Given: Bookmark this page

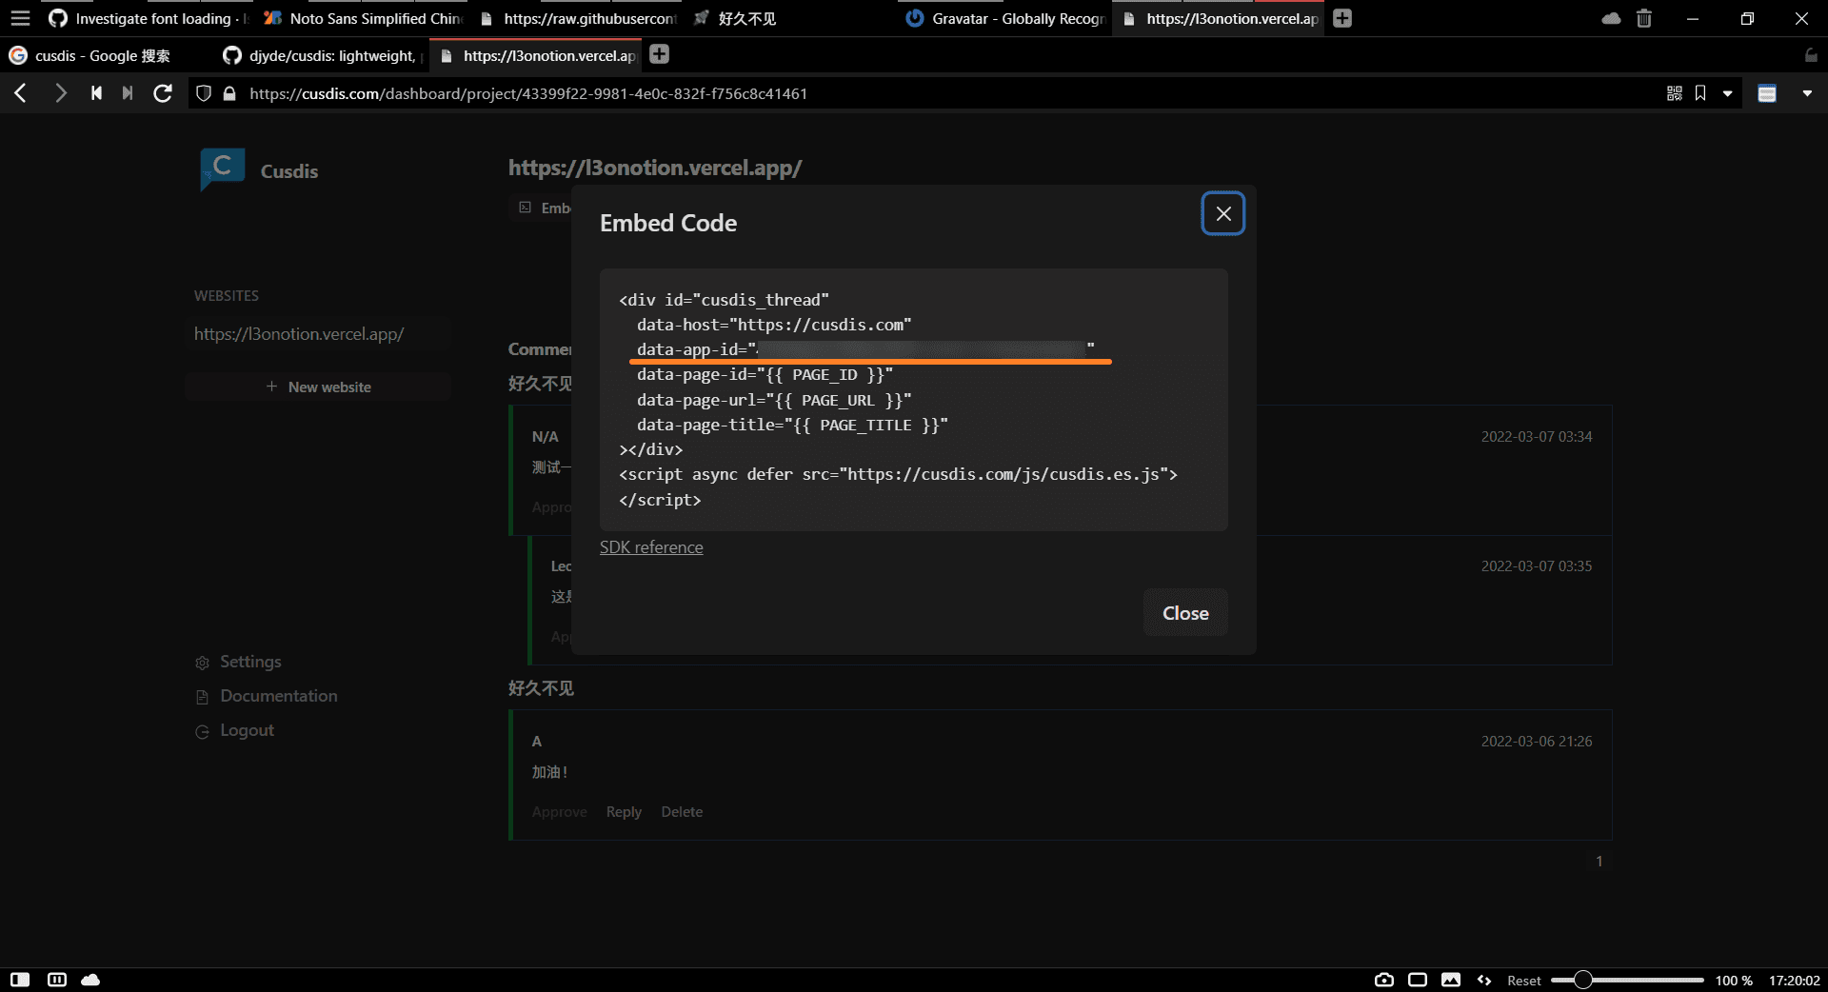Looking at the screenshot, I should click(1700, 93).
